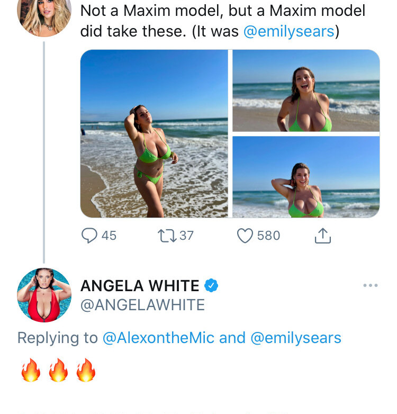Tap the share upload icon

tap(322, 235)
